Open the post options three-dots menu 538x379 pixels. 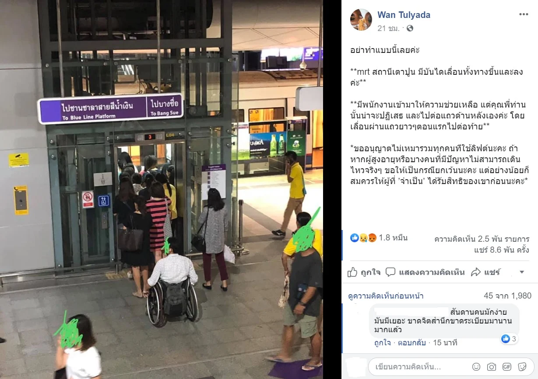[524, 14]
